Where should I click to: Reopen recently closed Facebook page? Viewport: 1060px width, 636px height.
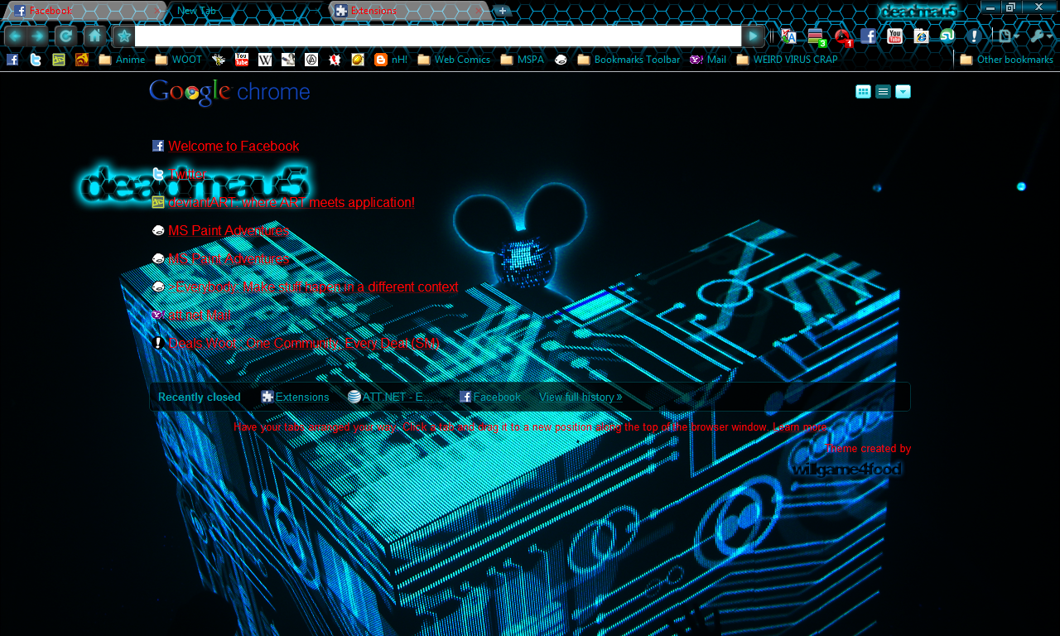pos(490,397)
